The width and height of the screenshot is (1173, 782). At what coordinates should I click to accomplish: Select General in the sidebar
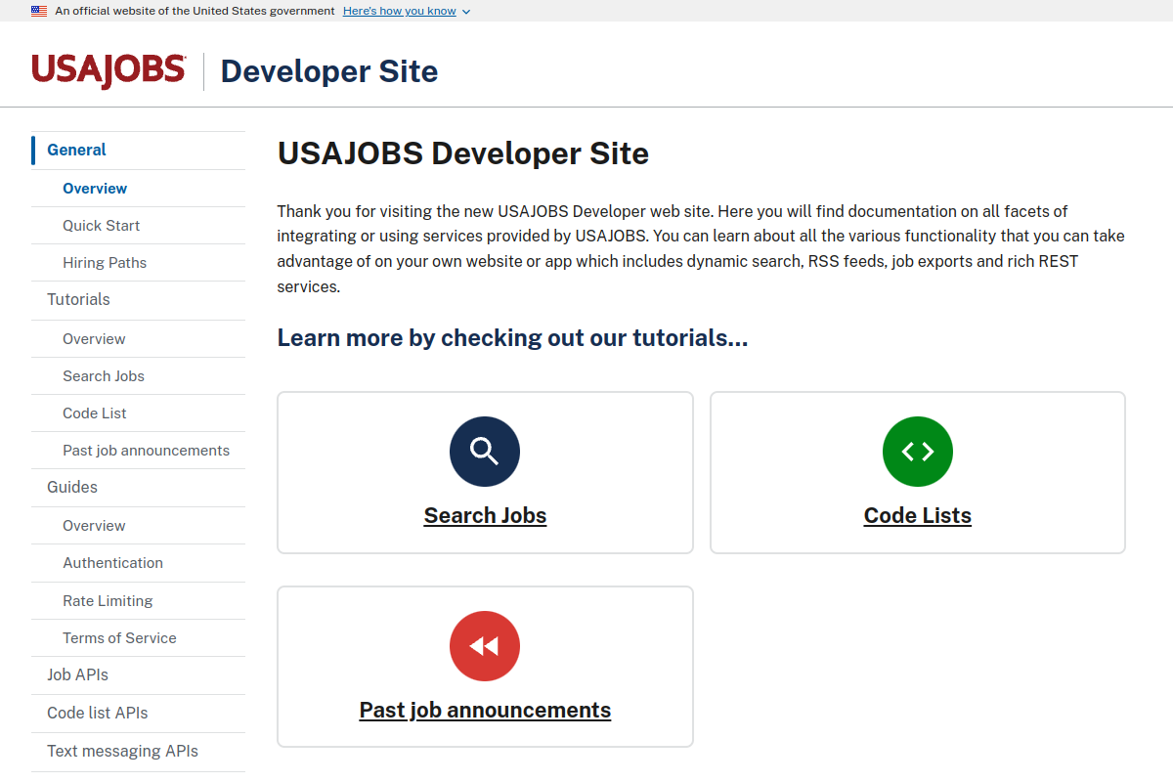pos(138,150)
